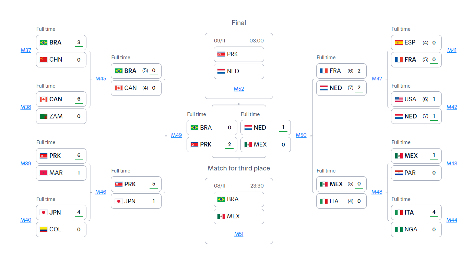Click the China flag icon next to CHN
The image size is (473, 256).
coord(44,60)
